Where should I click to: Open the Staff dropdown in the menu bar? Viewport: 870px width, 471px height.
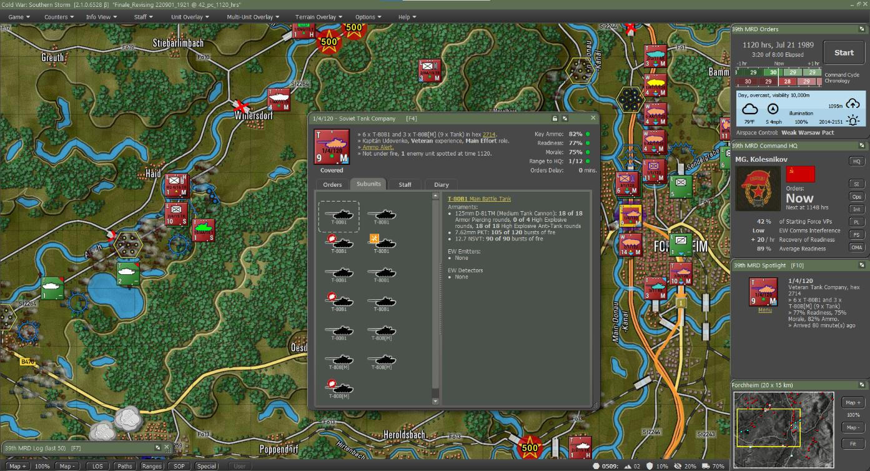click(x=142, y=17)
